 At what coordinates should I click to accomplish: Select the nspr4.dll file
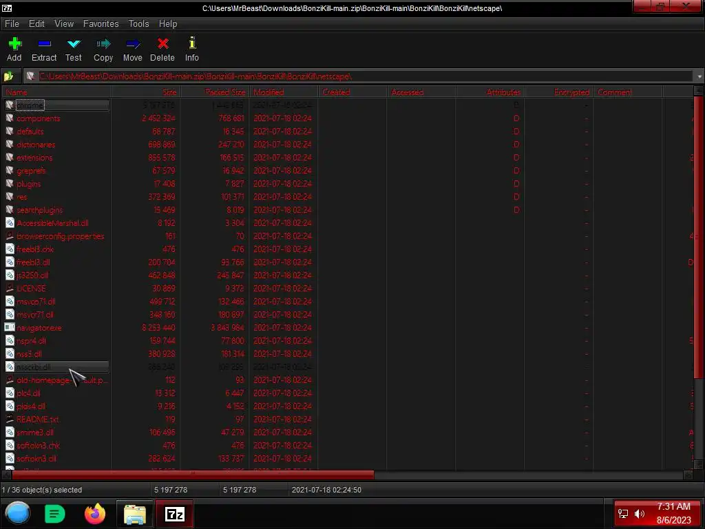32,340
